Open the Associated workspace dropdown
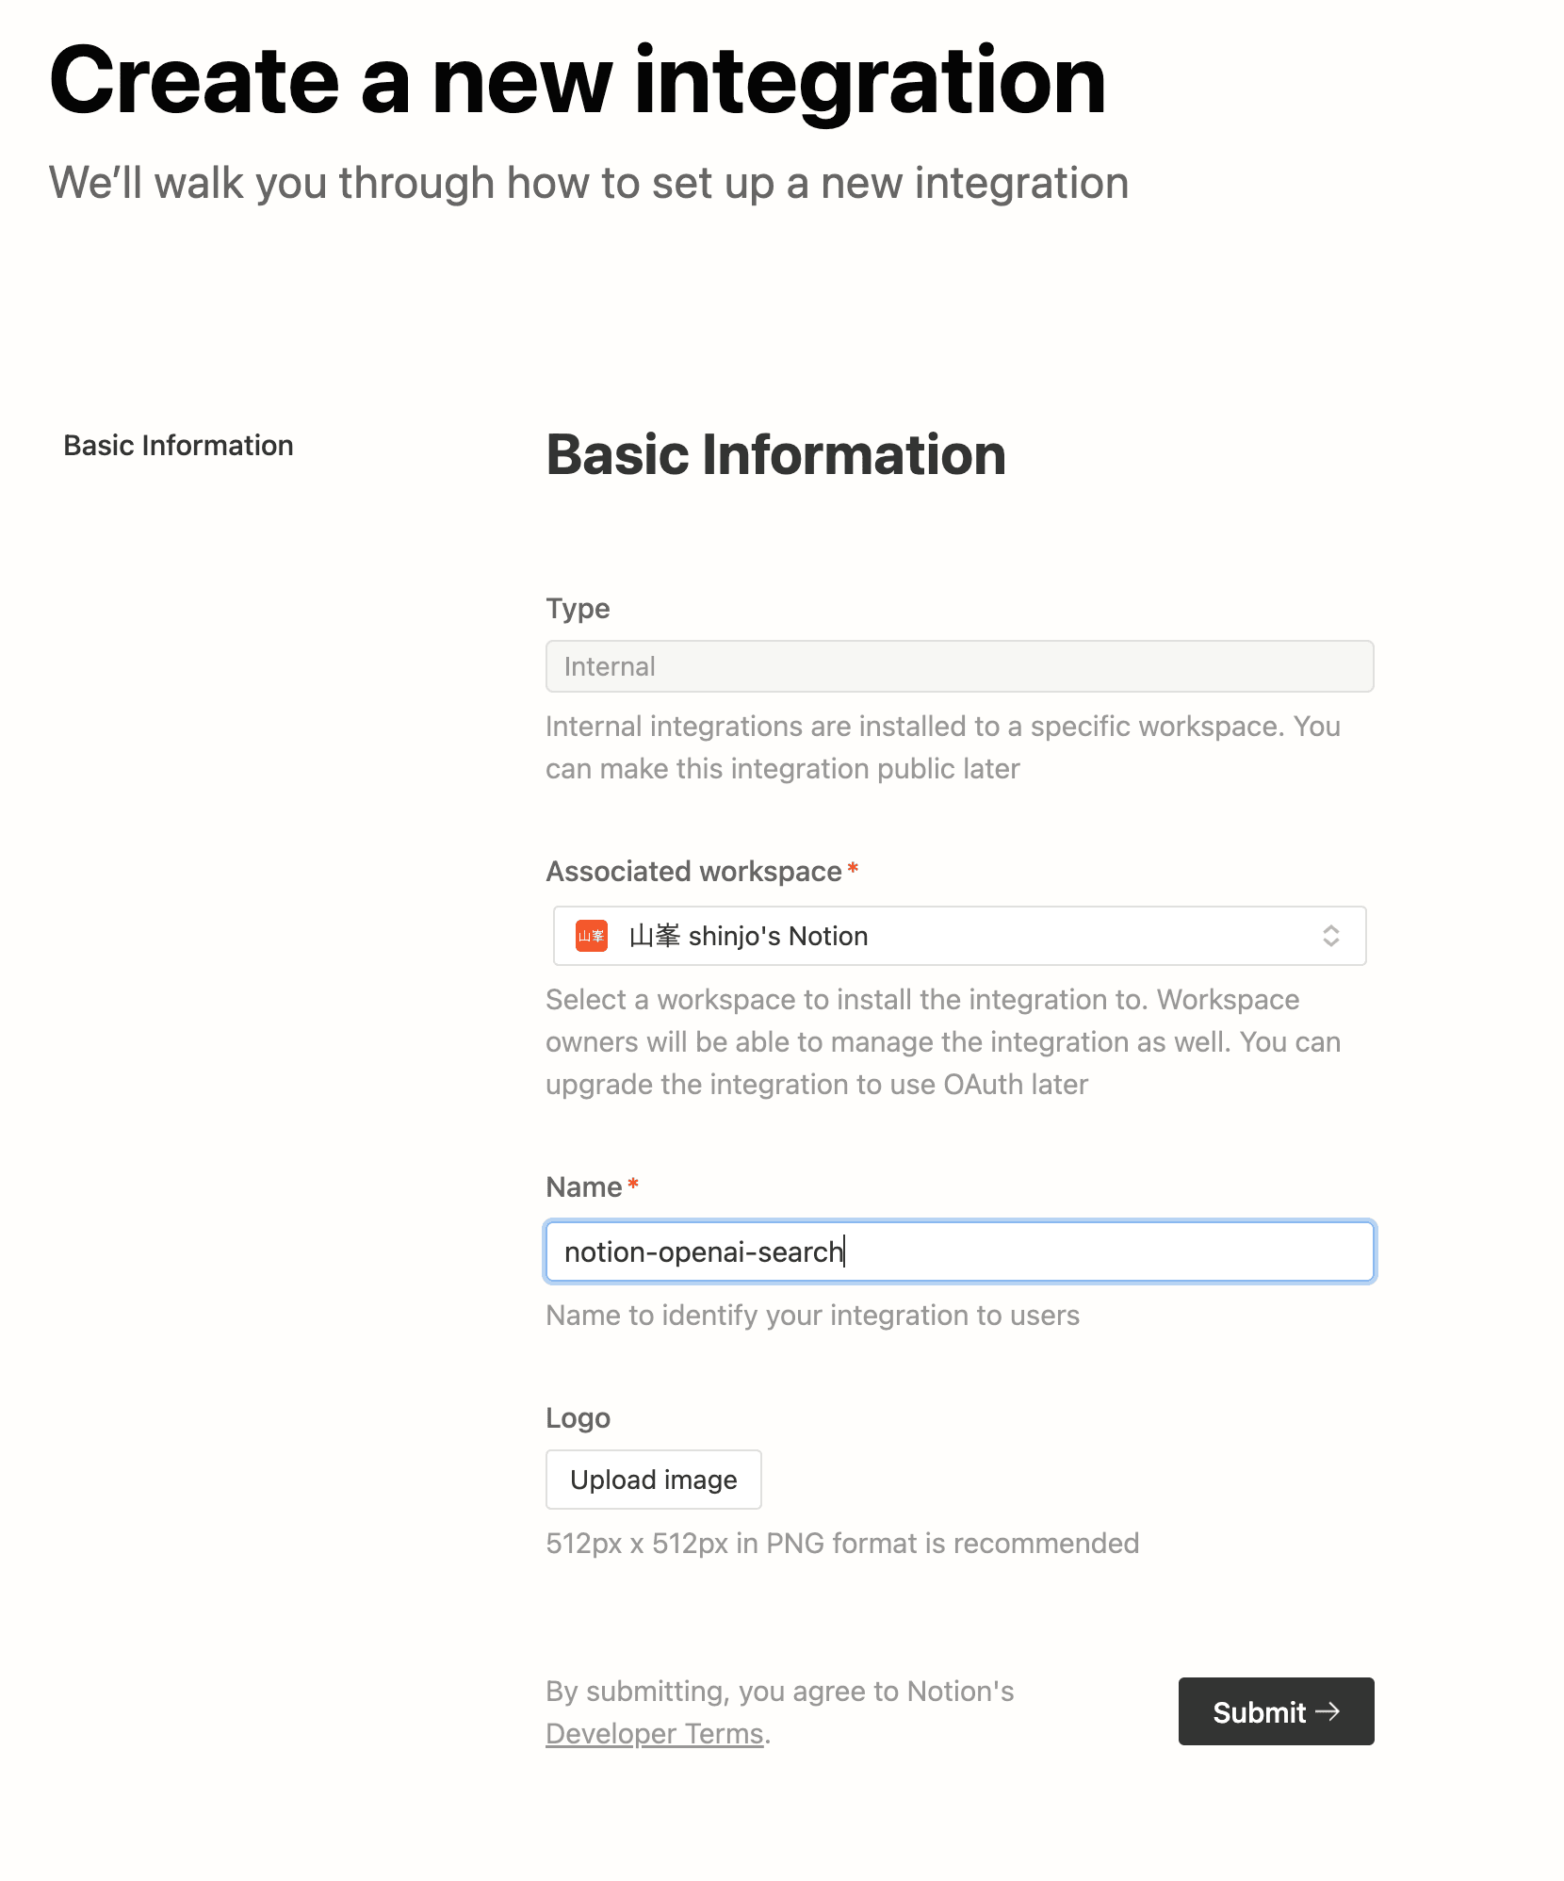1564x1881 pixels. (959, 936)
